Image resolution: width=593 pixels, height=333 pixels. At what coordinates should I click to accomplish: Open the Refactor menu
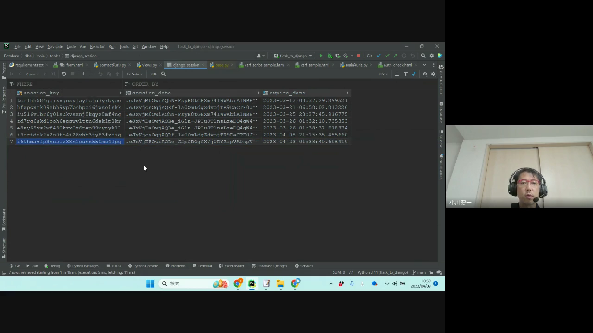click(x=97, y=47)
